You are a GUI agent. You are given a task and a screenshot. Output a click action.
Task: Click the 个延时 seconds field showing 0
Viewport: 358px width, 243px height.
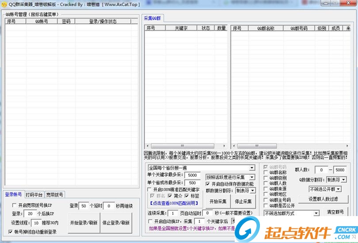tap(109, 206)
